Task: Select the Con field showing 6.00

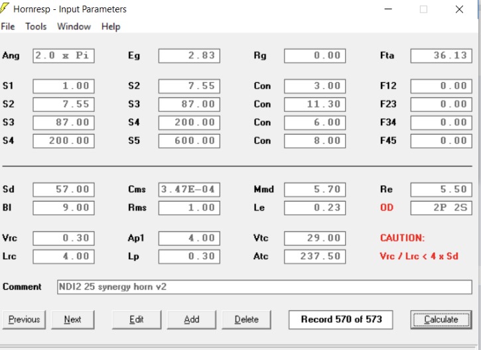Action: 314,123
